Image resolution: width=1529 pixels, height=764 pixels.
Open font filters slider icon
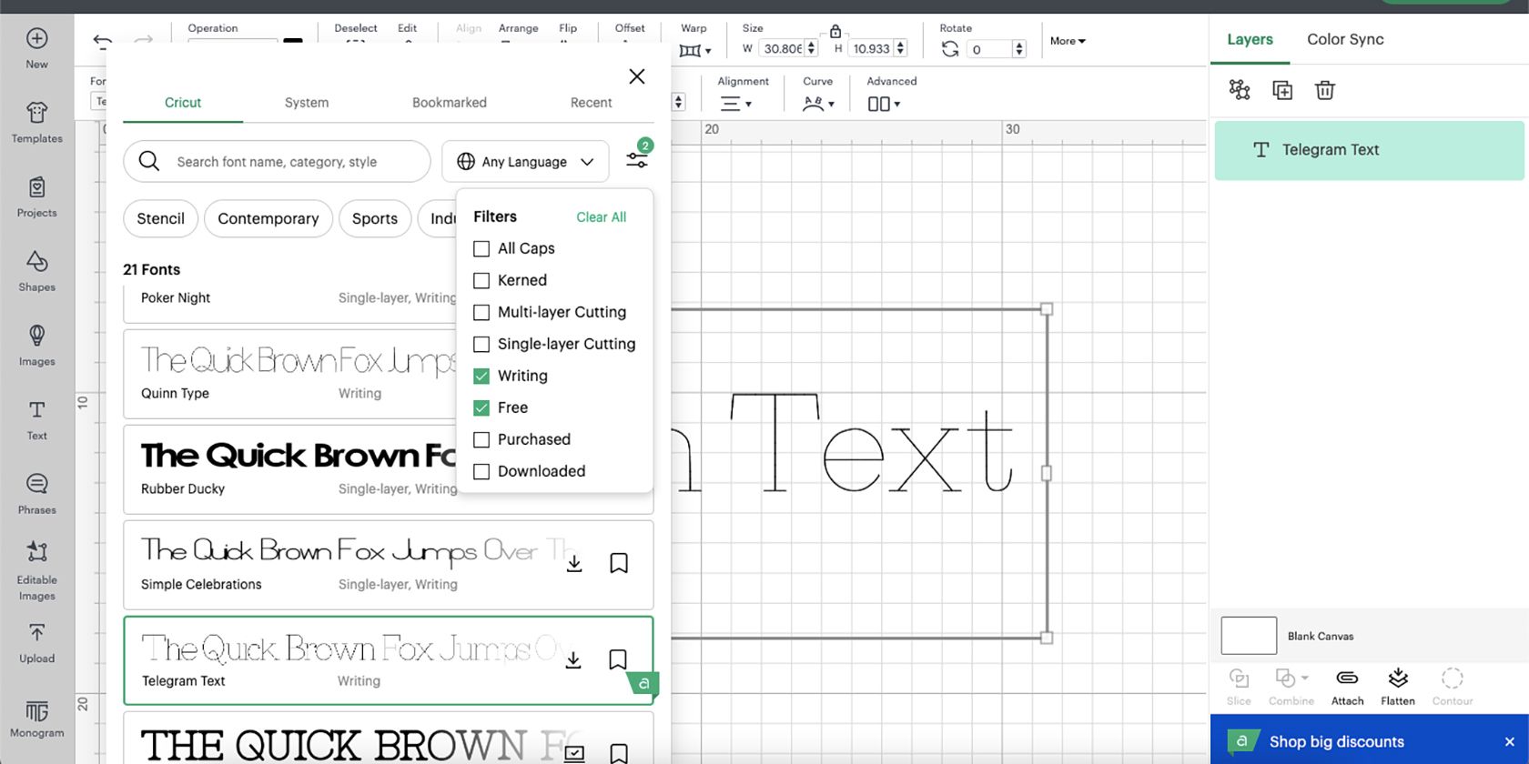pyautogui.click(x=637, y=160)
